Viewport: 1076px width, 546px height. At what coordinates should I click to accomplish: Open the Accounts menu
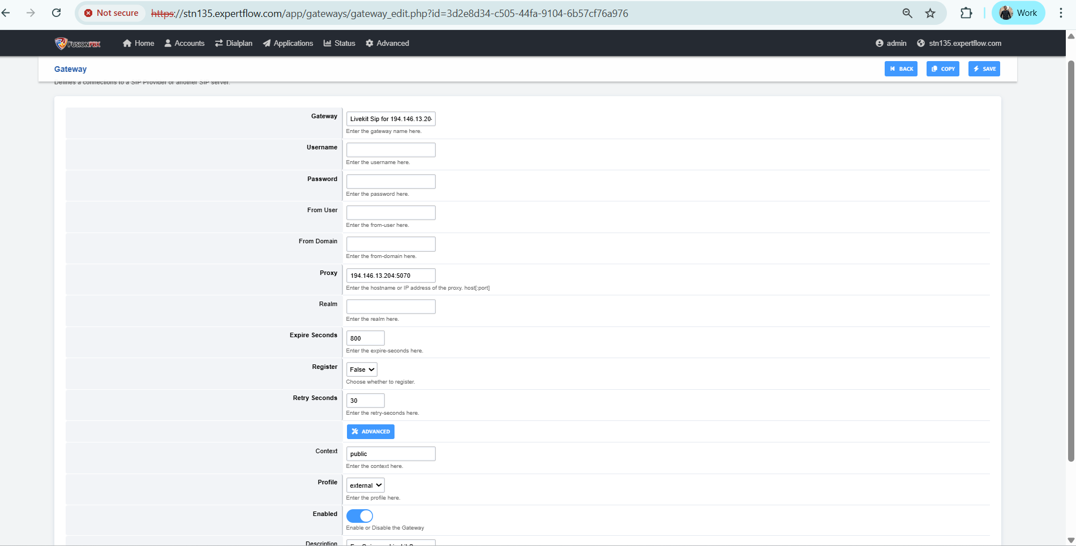(x=185, y=44)
